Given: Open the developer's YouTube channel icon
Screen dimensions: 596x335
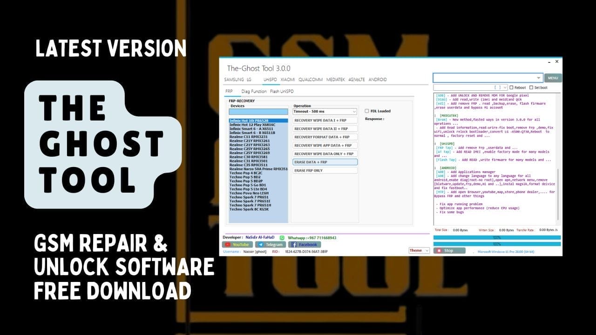Looking at the screenshot, I should pyautogui.click(x=237, y=244).
